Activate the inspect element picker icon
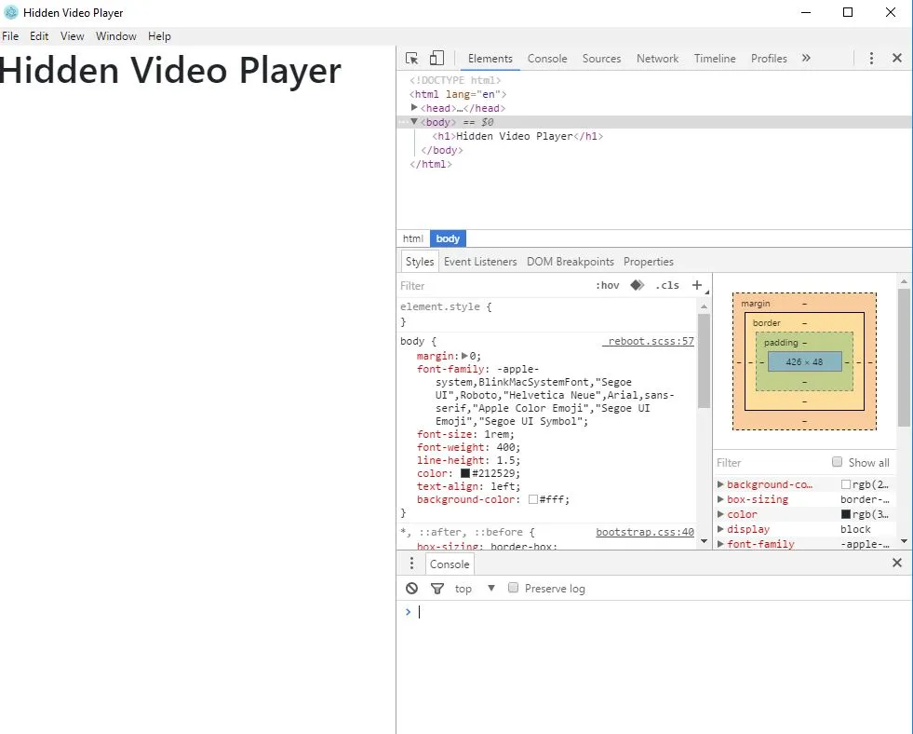Image resolution: width=913 pixels, height=734 pixels. click(x=411, y=59)
